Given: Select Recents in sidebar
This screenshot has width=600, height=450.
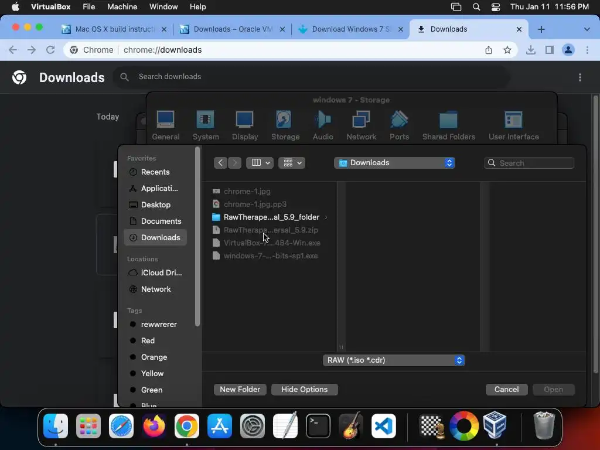Looking at the screenshot, I should point(155,172).
